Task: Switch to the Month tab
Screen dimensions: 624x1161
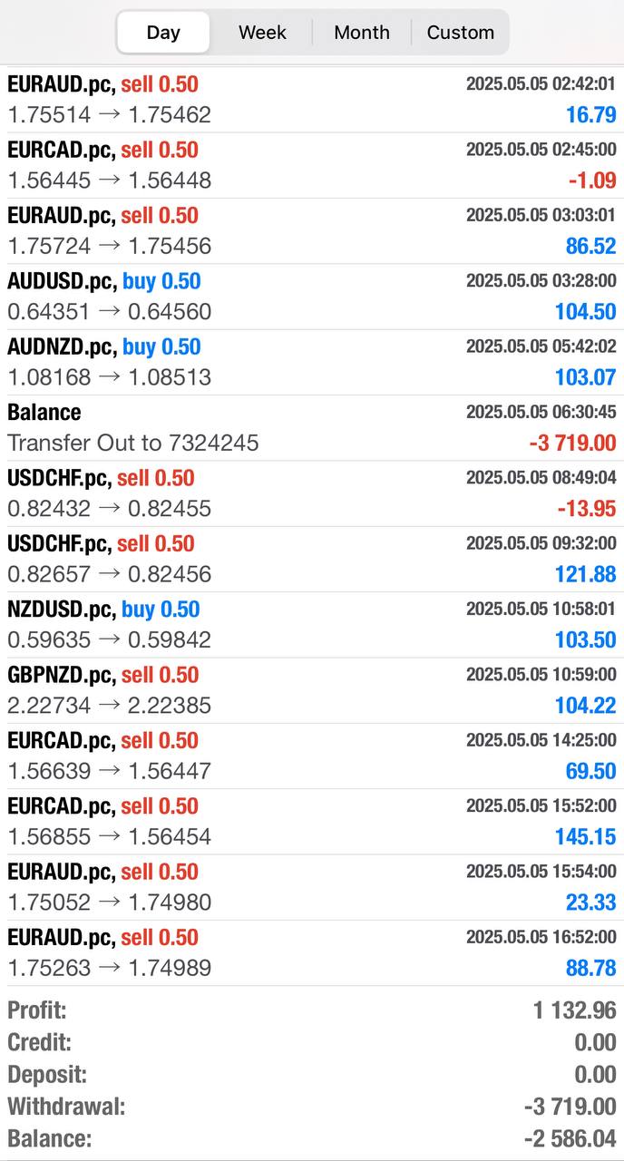Action: 362,33
